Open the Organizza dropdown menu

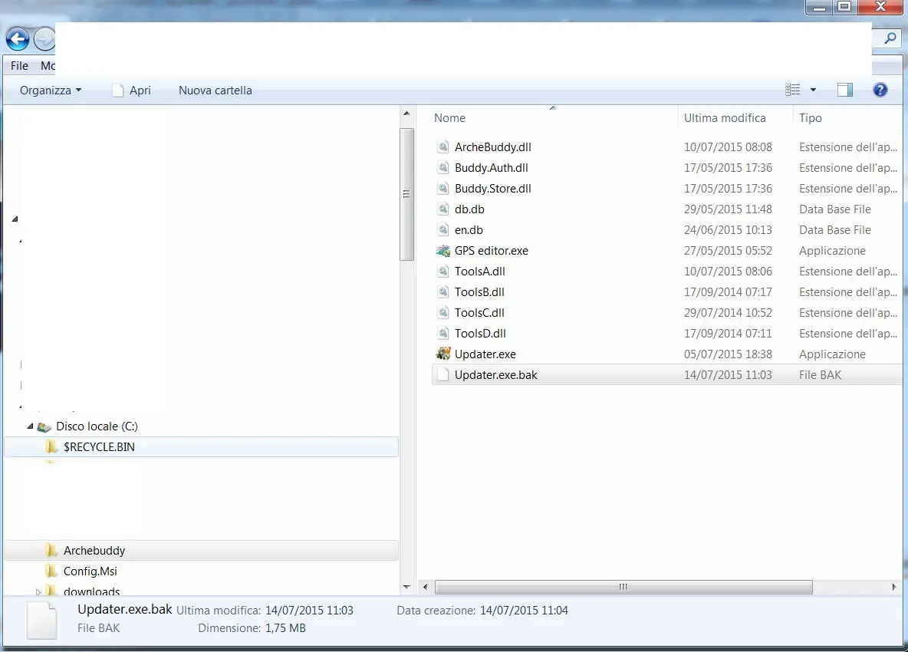click(x=51, y=90)
